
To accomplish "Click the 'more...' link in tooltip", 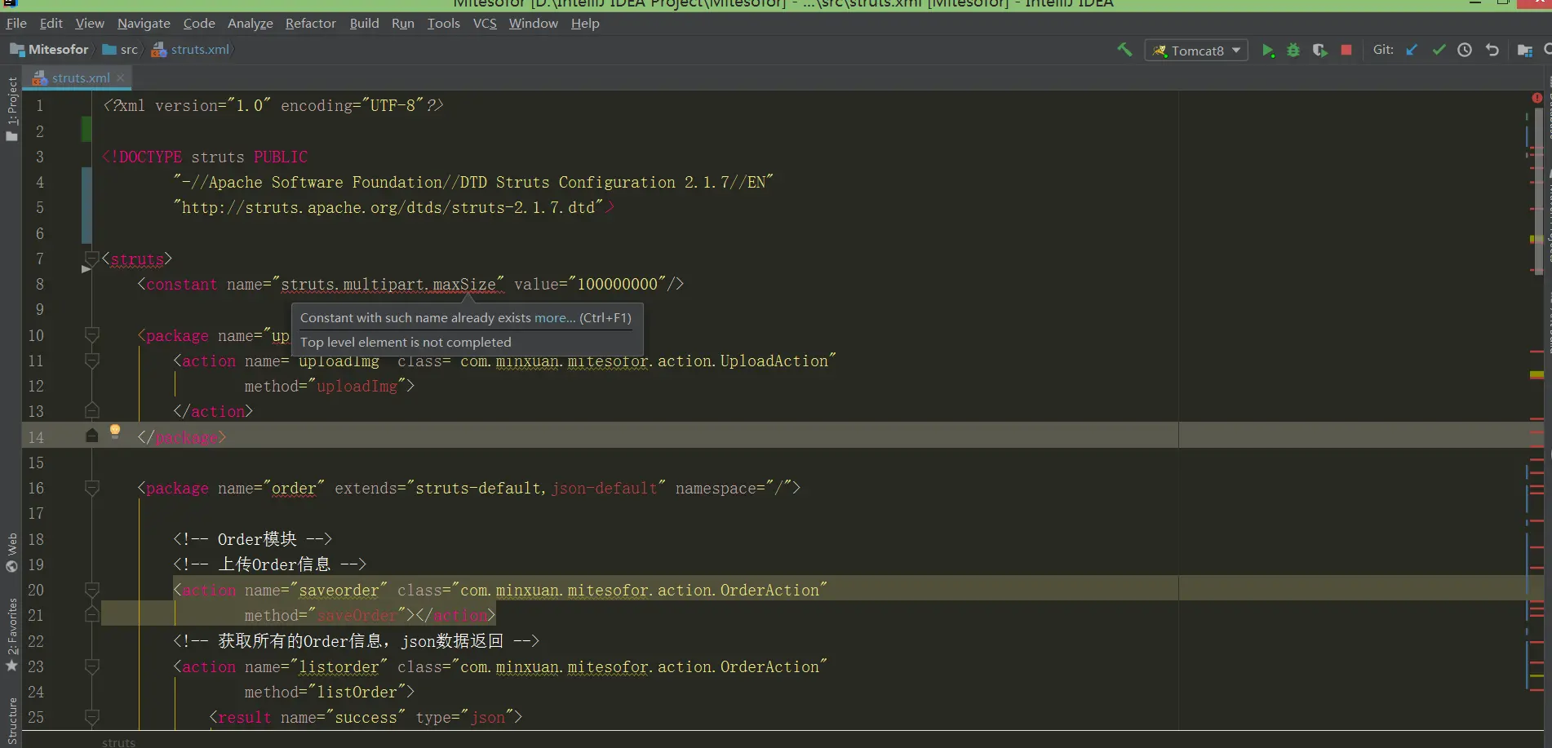I will point(555,318).
